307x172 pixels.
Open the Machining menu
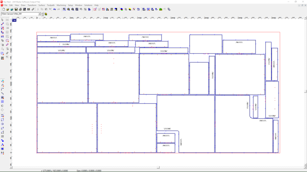tap(61, 5)
